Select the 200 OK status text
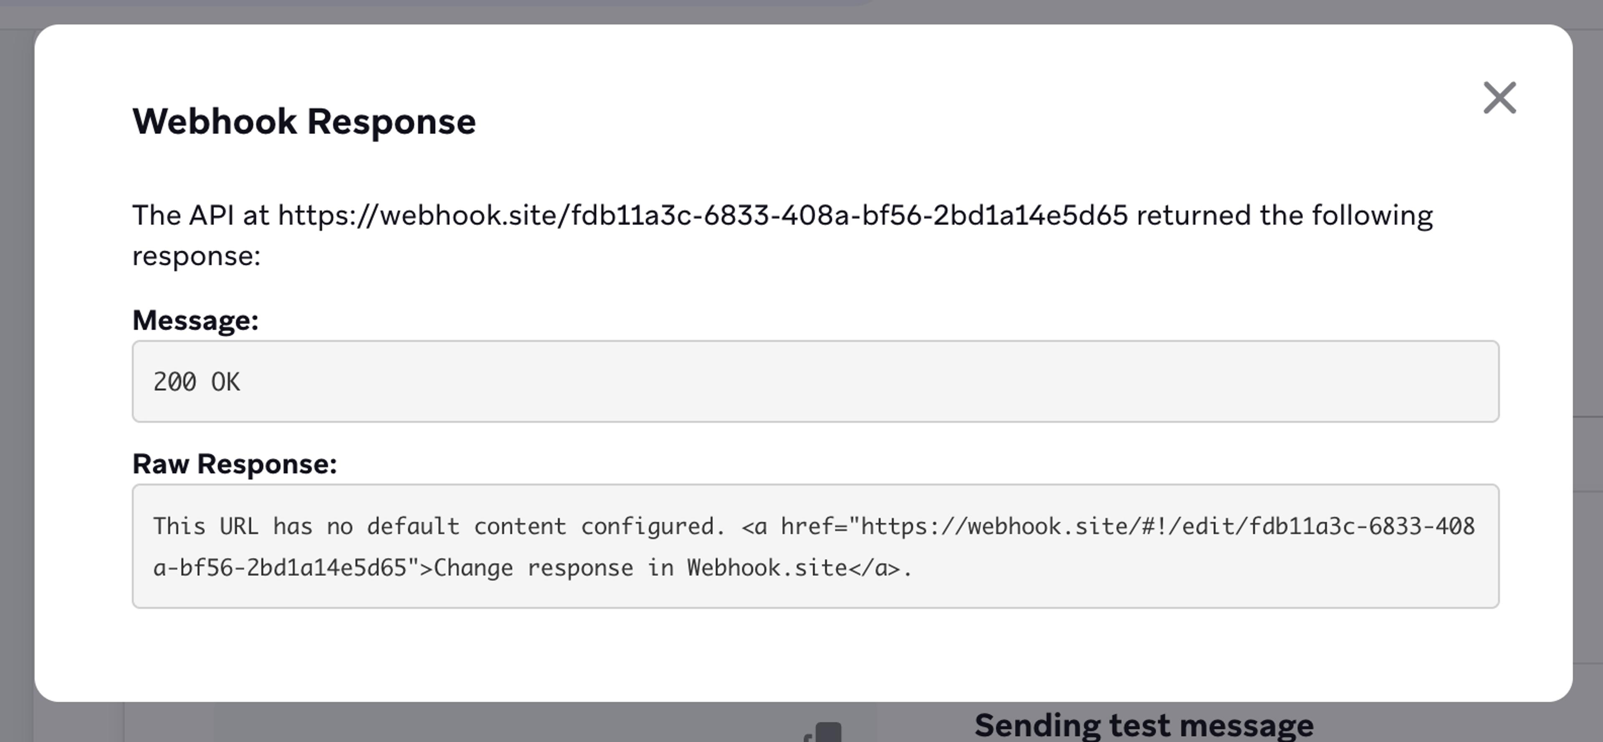The image size is (1603, 742). click(197, 382)
